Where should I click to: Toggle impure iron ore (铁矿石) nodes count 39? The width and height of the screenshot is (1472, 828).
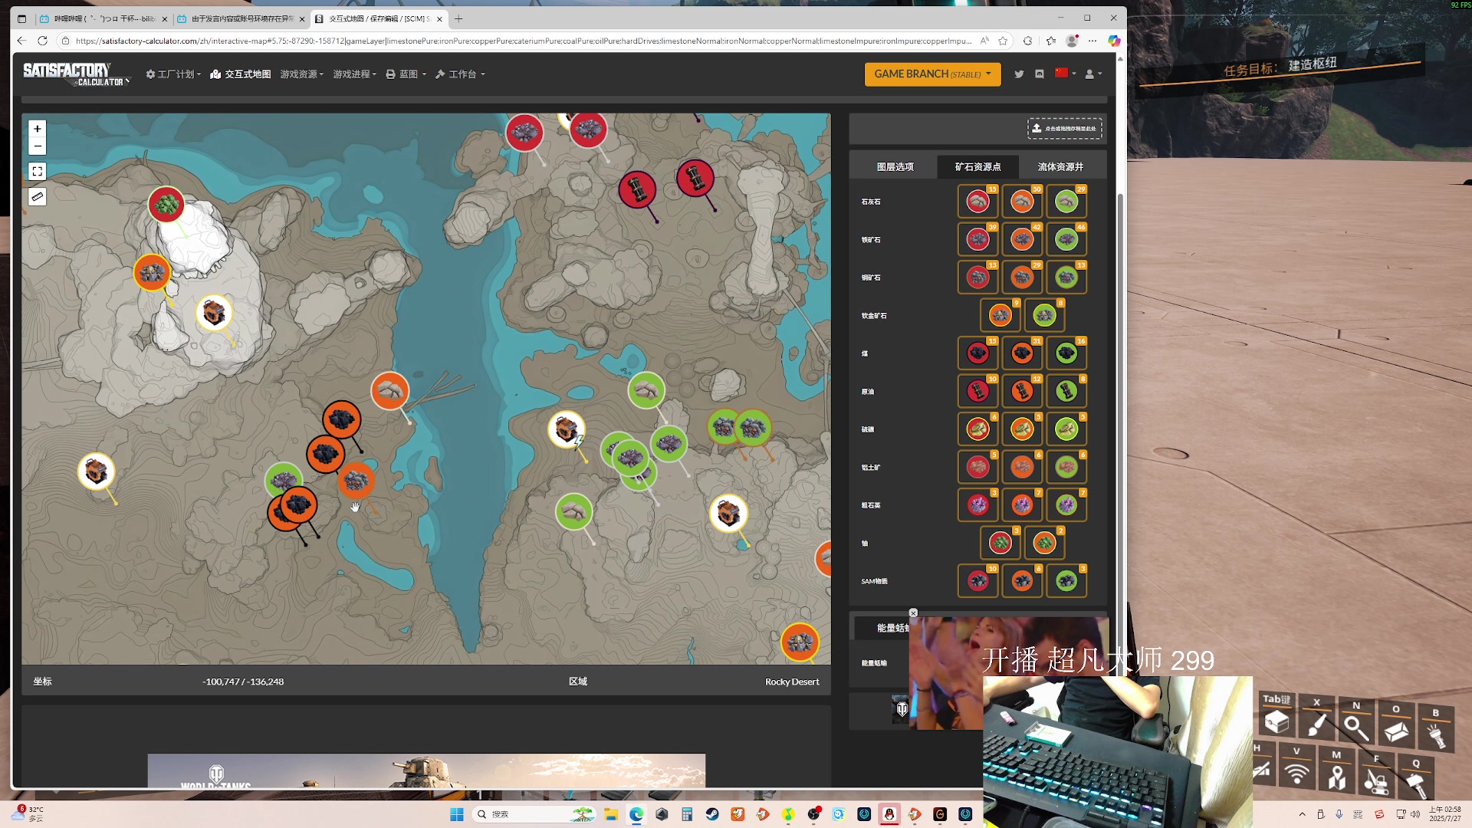(x=978, y=240)
